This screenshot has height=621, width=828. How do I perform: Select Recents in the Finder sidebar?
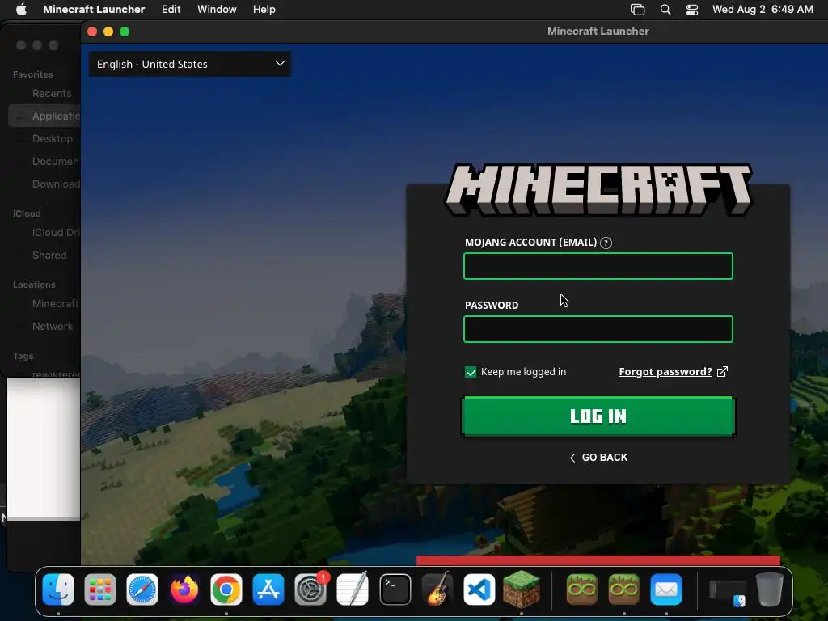[x=52, y=94]
